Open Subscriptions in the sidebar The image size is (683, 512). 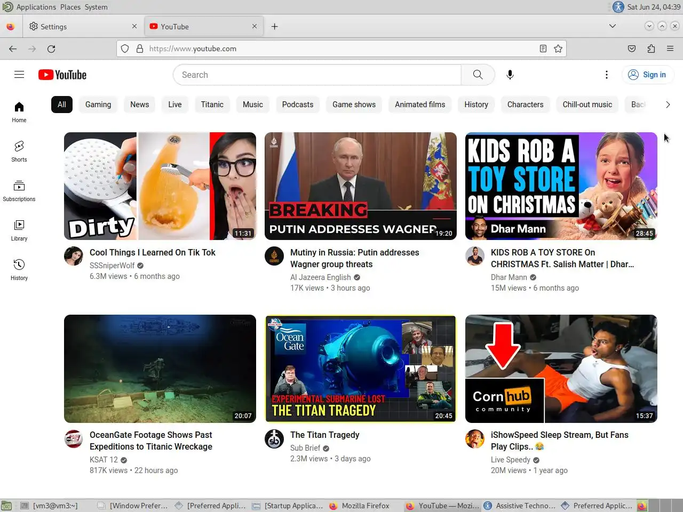(19, 191)
